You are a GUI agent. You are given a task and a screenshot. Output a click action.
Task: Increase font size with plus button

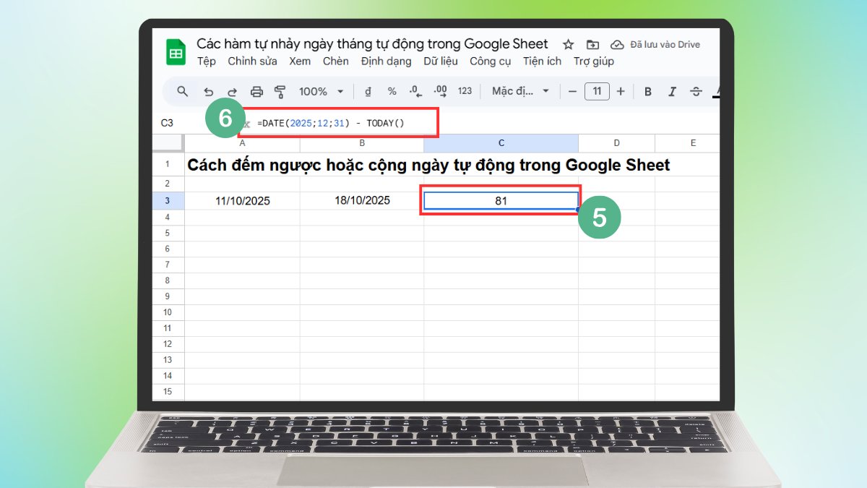click(619, 91)
